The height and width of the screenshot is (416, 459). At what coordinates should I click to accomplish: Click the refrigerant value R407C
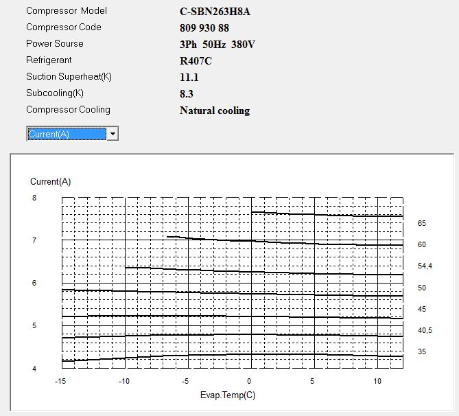click(196, 61)
